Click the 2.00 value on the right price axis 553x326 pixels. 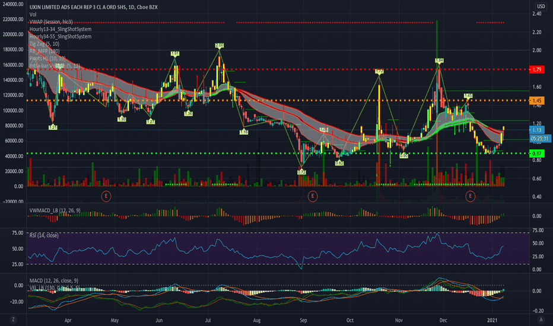coord(537,50)
